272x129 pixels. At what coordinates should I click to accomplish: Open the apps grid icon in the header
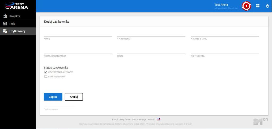coord(258,6)
